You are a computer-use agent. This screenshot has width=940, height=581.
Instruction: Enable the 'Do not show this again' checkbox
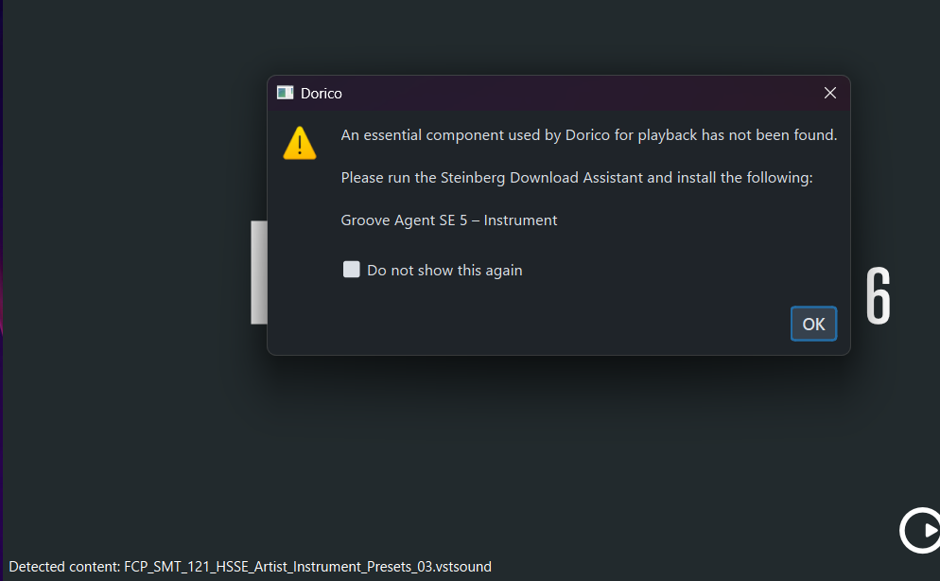click(352, 270)
